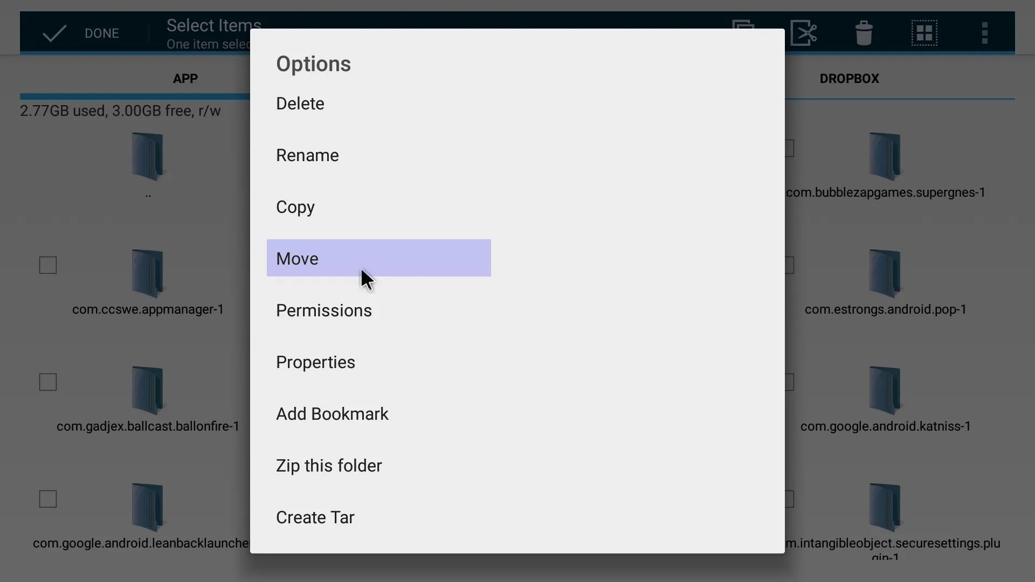1035x582 pixels.
Task: Open the com.bubblezapgames.supergnes-1 folder
Action: pos(885,156)
